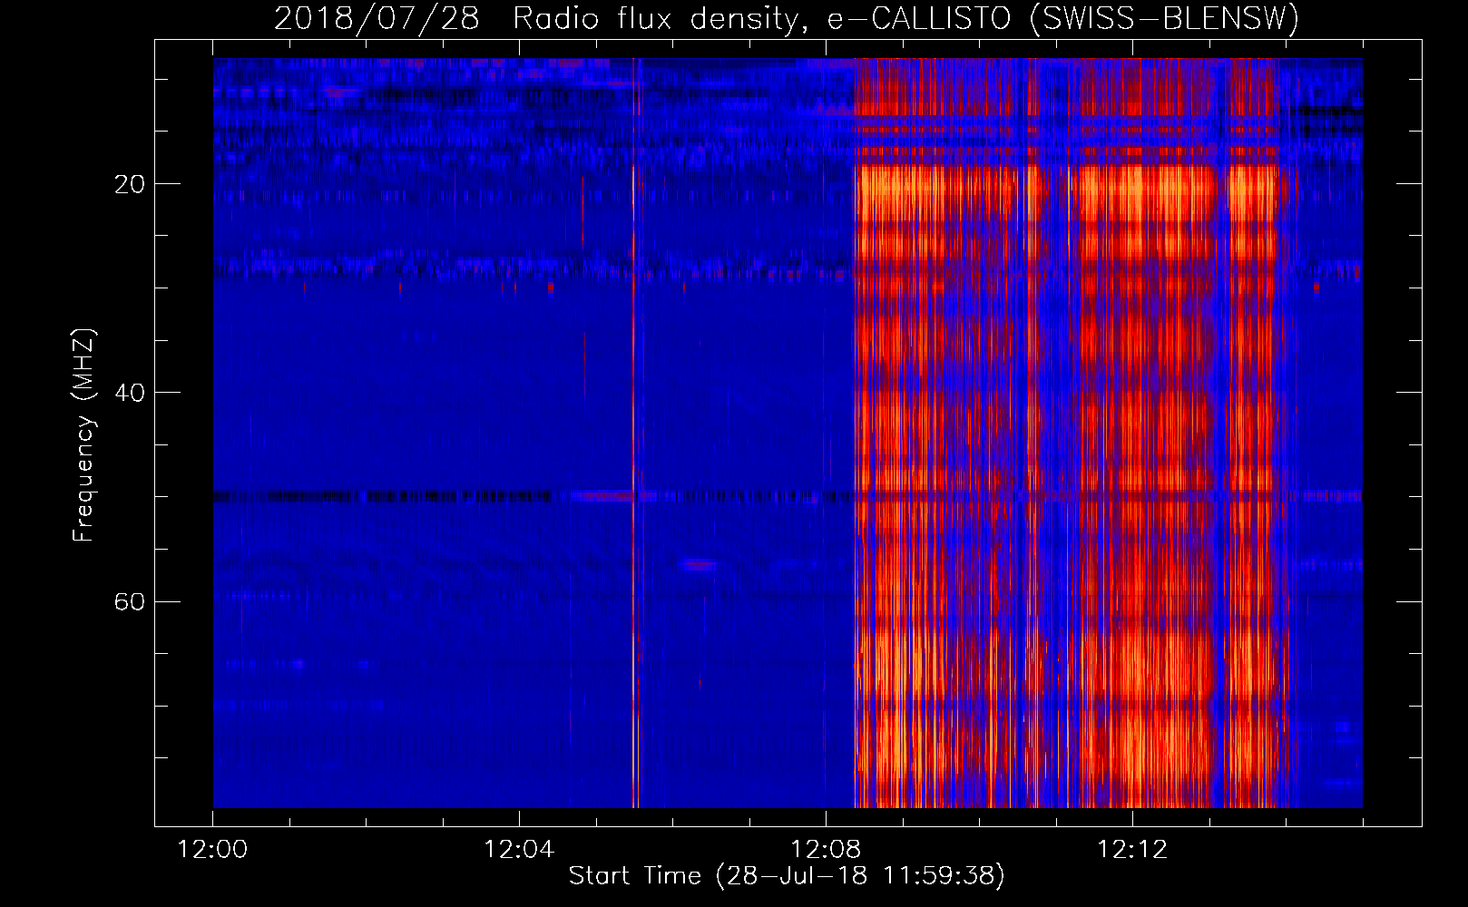Screen dimensions: 1468x907
Task: Click the 12:04 time tick label
Action: 519,850
